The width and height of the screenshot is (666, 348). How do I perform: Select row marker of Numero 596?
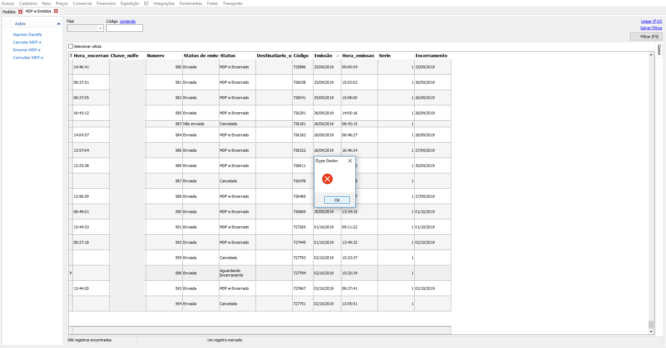(71, 273)
